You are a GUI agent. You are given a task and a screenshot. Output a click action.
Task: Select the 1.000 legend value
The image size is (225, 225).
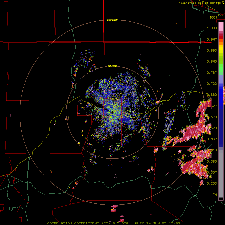[212, 28]
